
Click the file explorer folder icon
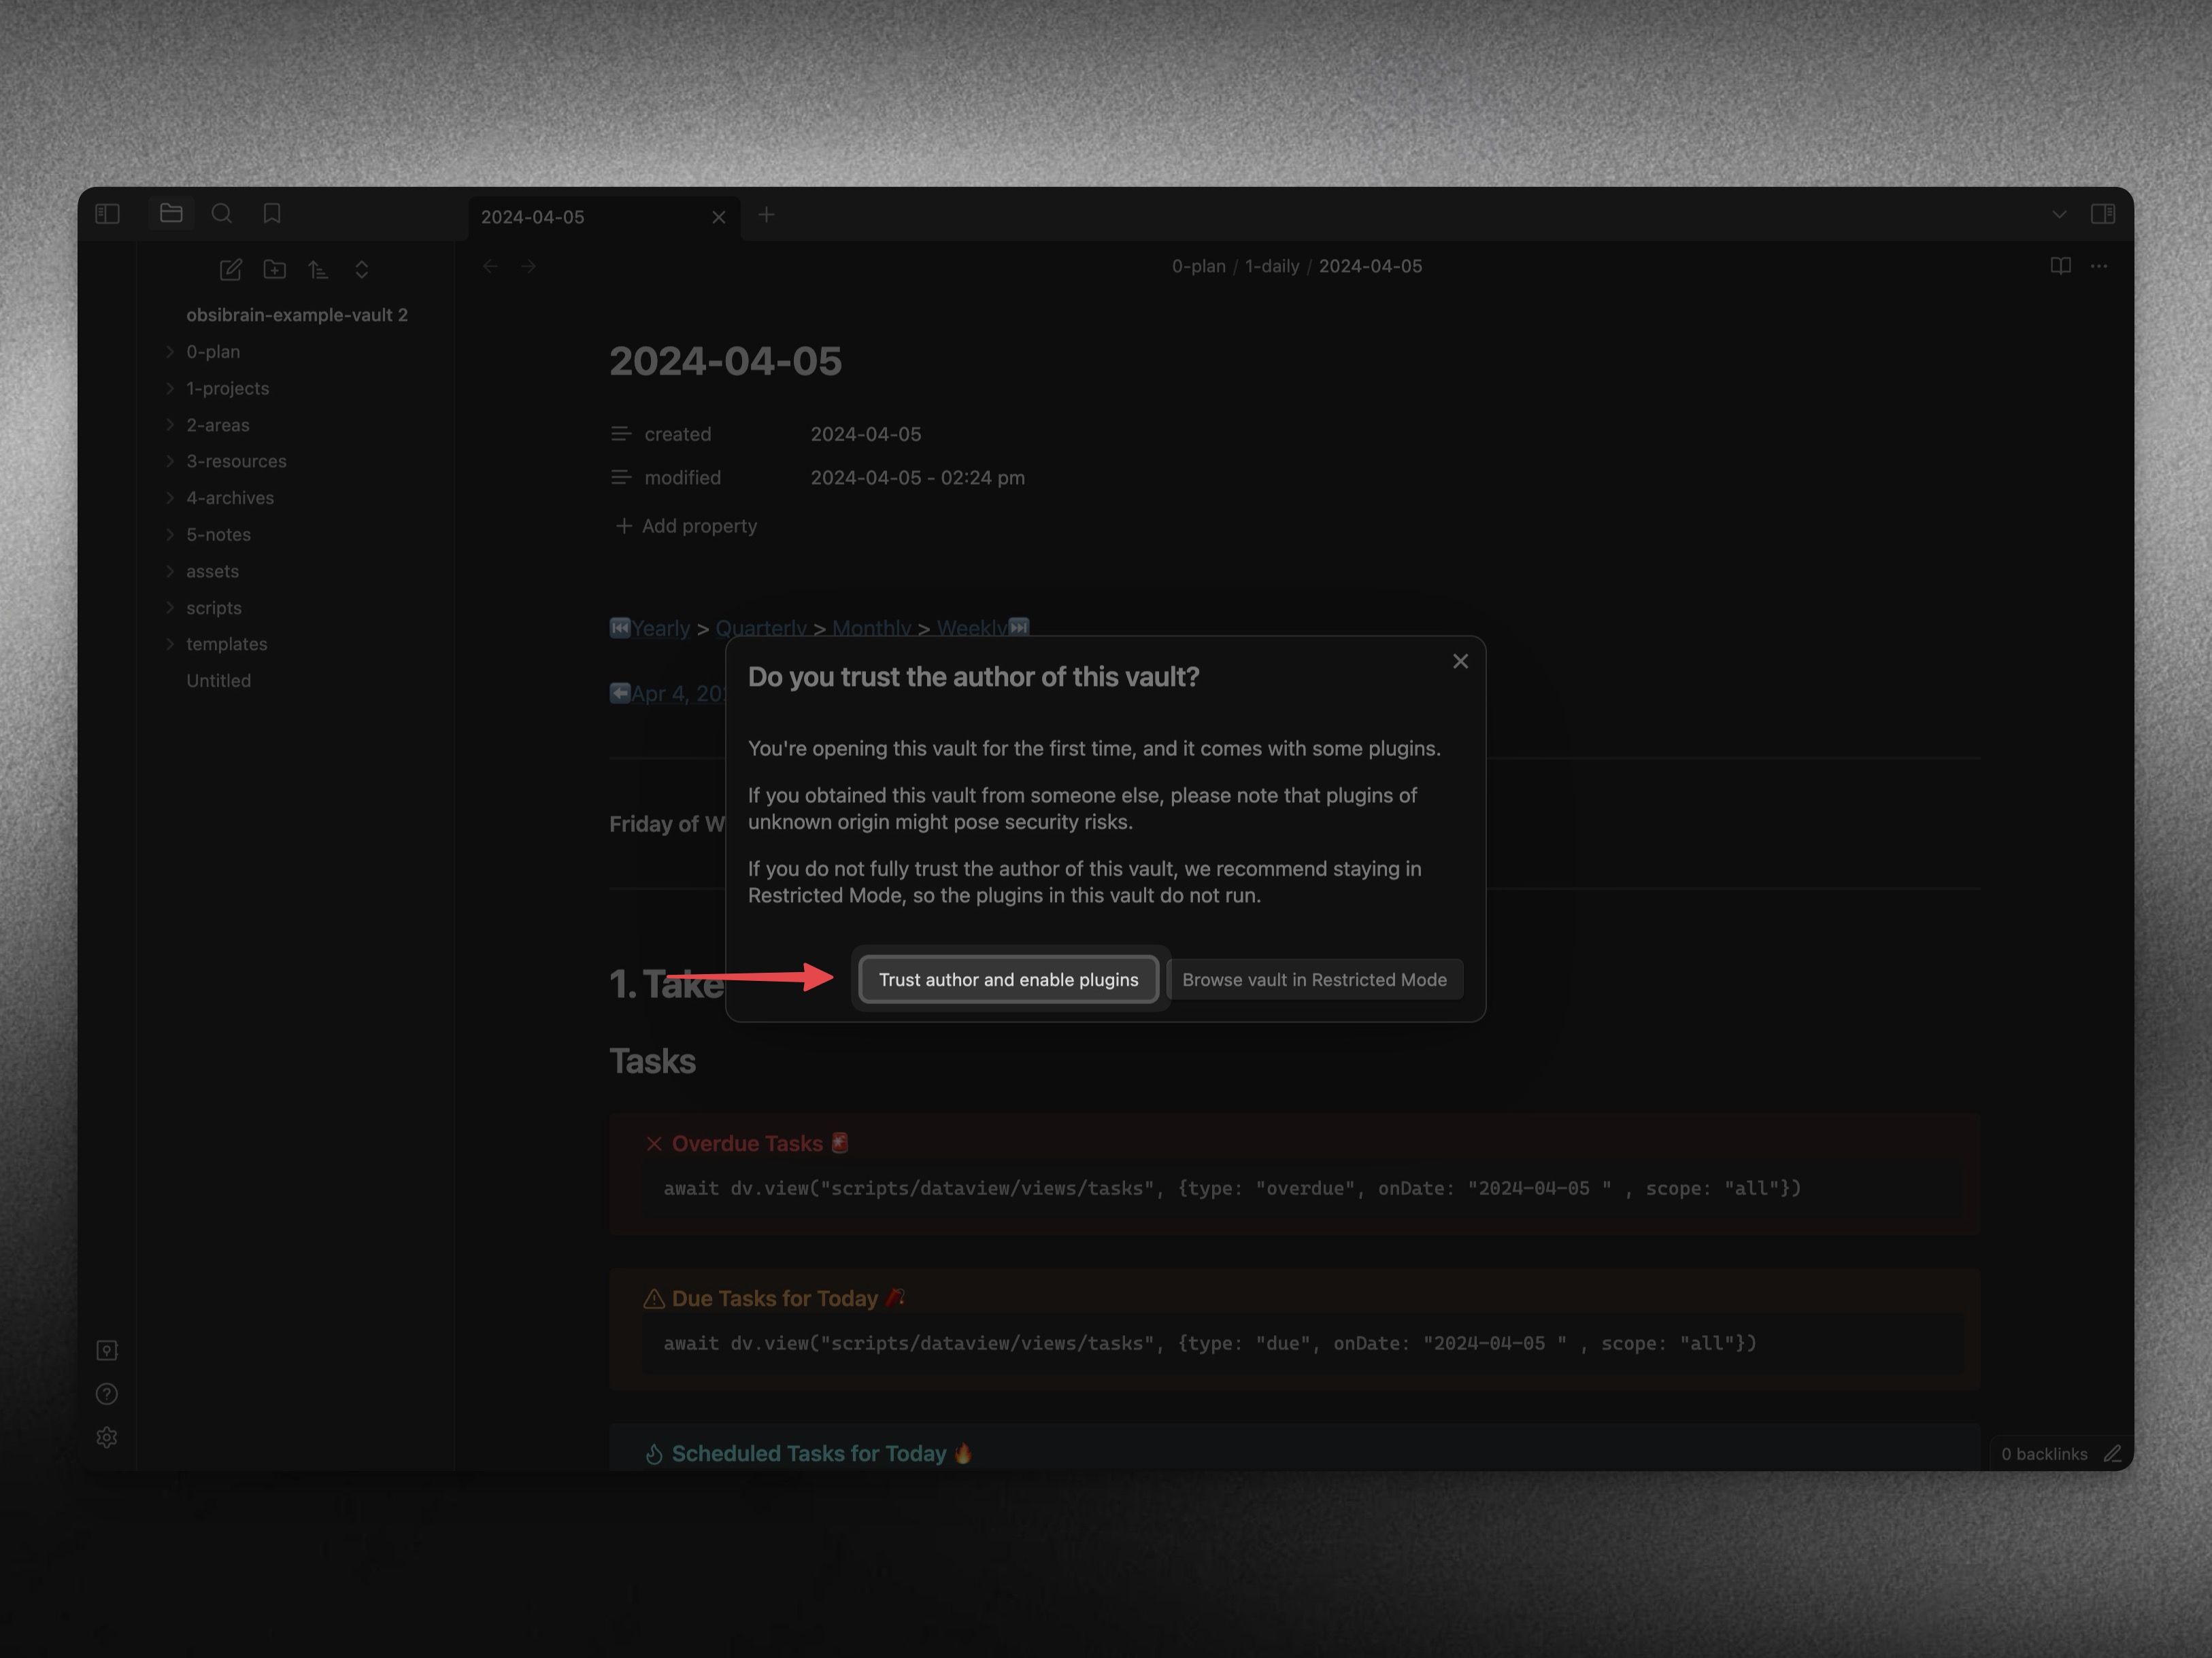[171, 213]
